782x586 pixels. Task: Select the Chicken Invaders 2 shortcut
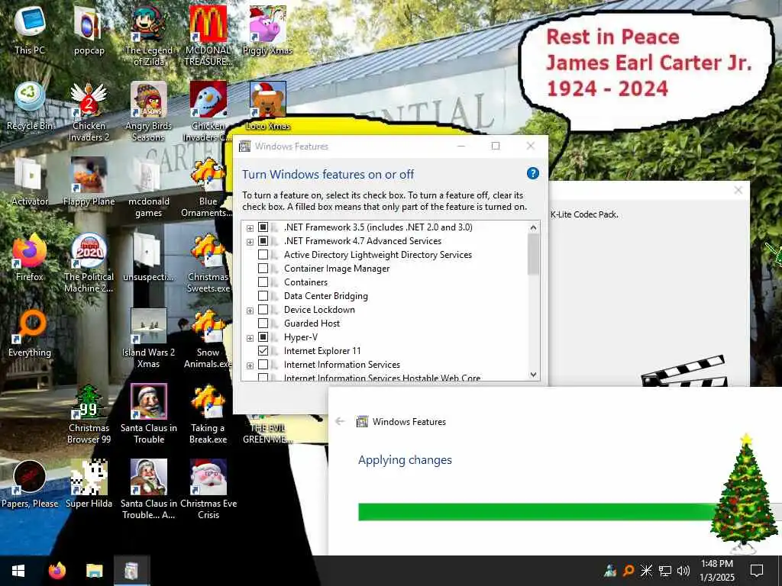click(89, 112)
